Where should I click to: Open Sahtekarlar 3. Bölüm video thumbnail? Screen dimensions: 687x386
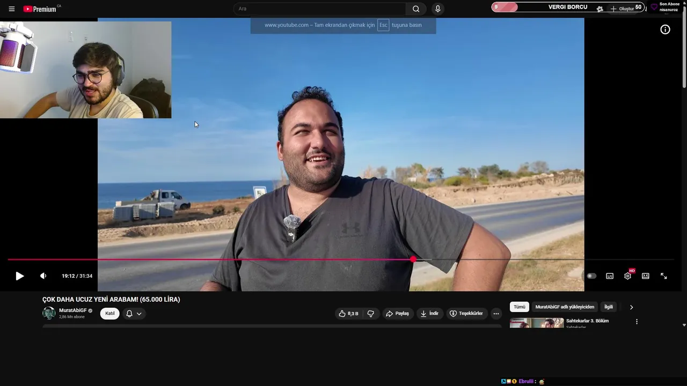point(537,323)
